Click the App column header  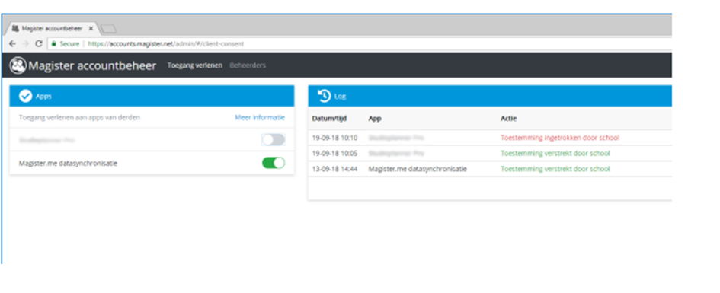click(375, 118)
